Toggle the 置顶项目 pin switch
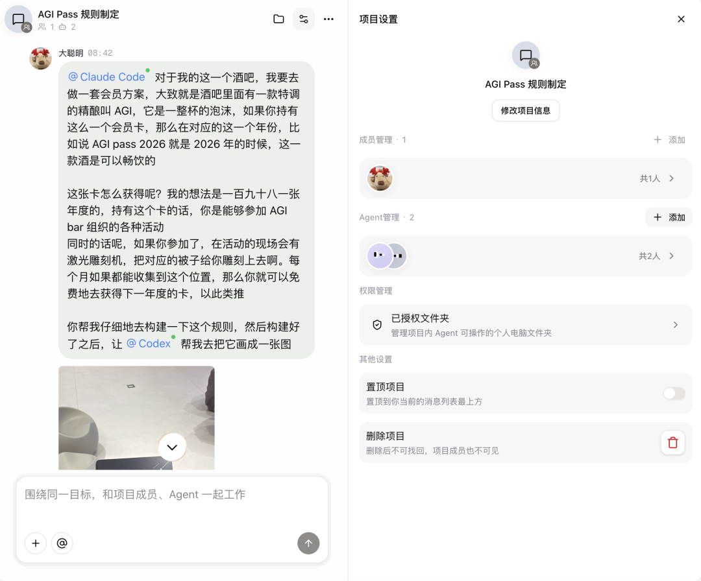Screen dimensions: 701x581 tap(674, 394)
